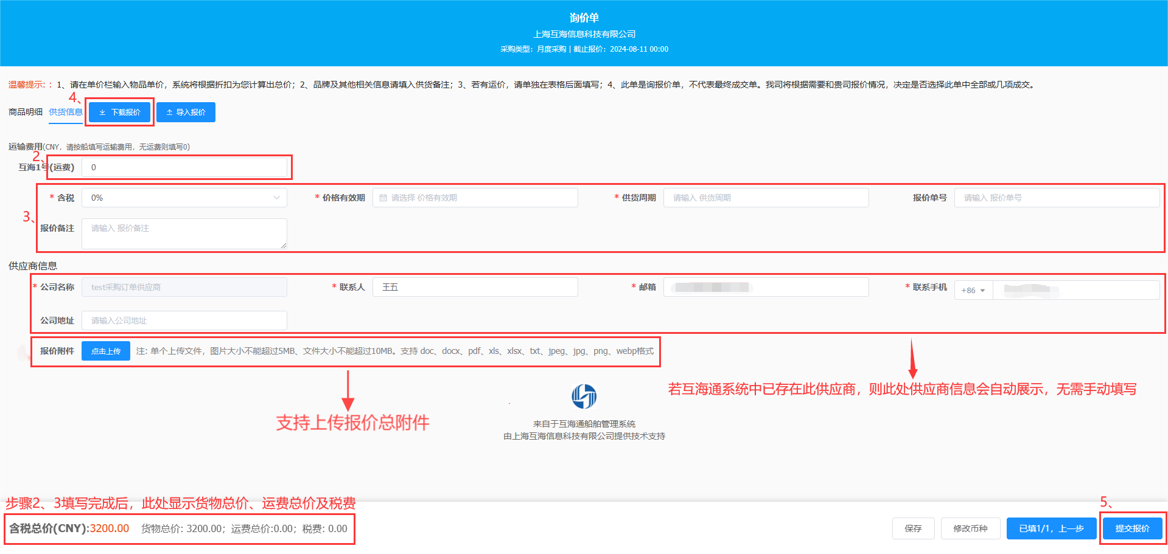
Task: Click the 货物总价: 3200.00 text
Action: pos(183,528)
